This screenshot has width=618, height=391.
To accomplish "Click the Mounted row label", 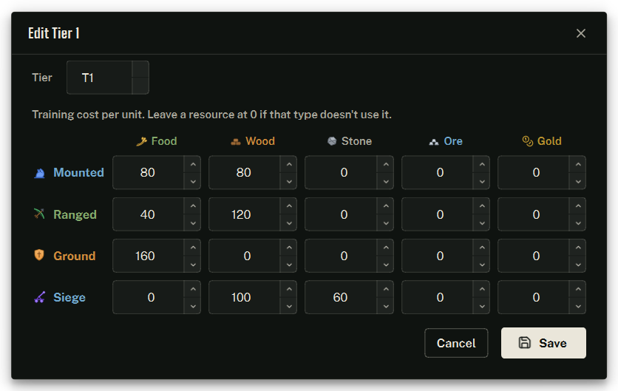I will (78, 173).
